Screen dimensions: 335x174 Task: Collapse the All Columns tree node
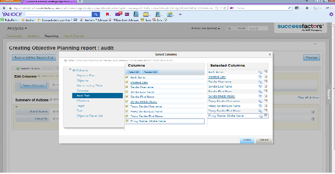(x=70, y=70)
